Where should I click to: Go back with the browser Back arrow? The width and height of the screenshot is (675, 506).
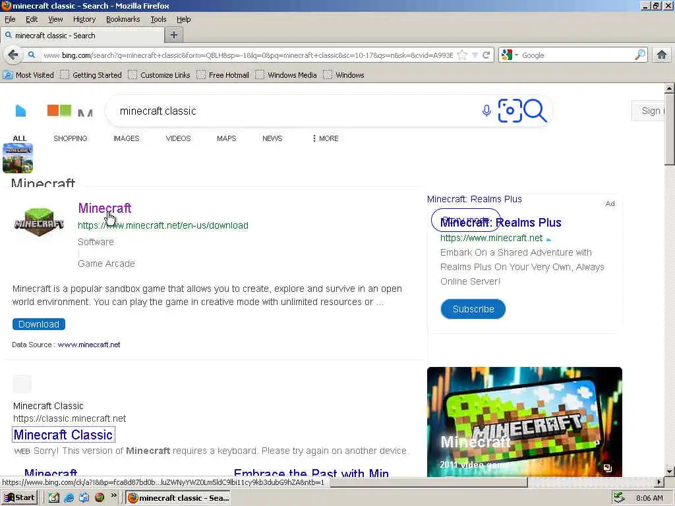click(x=13, y=55)
